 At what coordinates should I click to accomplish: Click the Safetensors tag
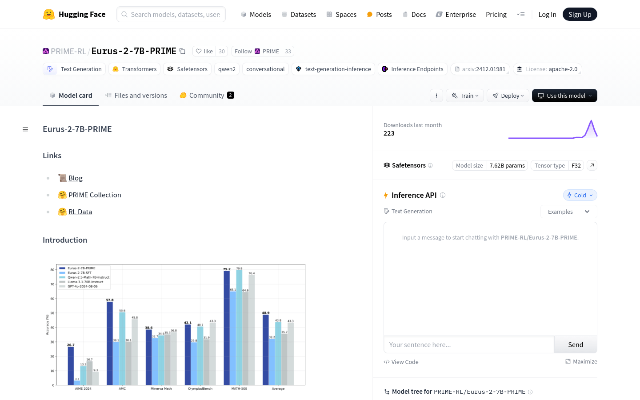tap(188, 69)
